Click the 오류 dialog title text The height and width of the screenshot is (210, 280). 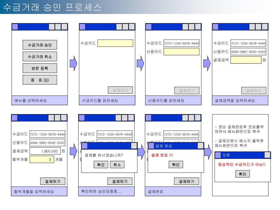point(226,155)
